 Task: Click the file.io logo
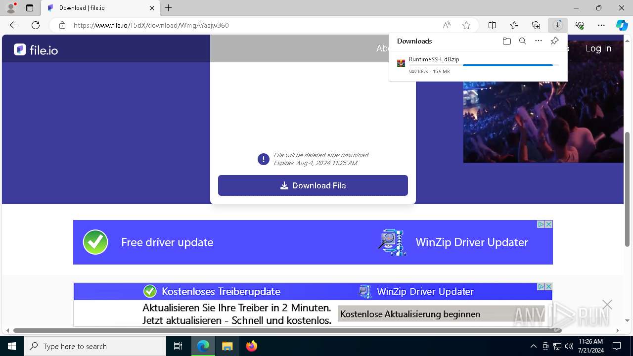click(36, 49)
